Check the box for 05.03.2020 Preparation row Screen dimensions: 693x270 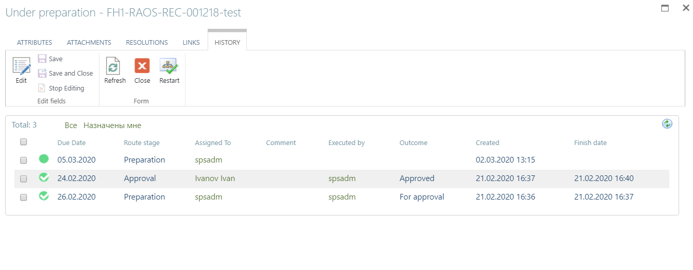click(23, 160)
